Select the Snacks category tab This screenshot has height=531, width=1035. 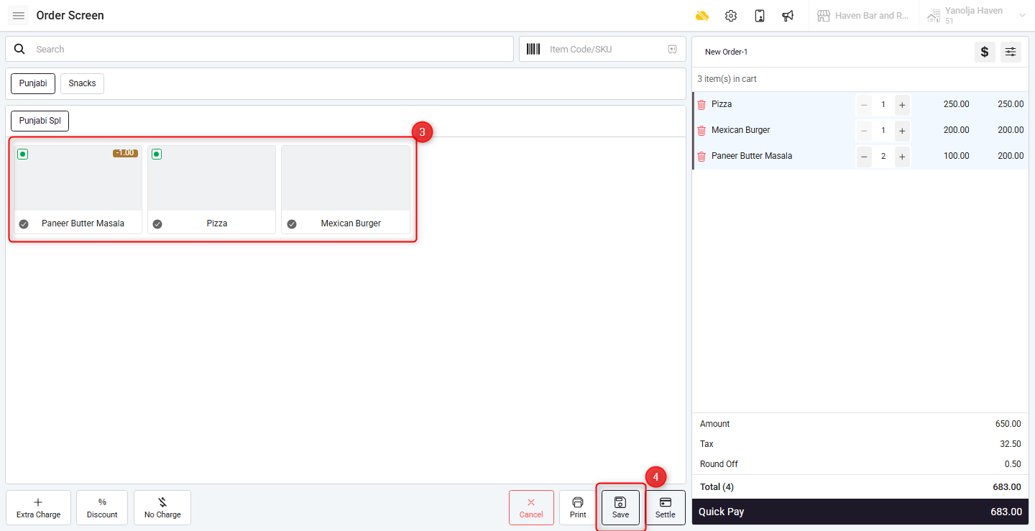[82, 83]
